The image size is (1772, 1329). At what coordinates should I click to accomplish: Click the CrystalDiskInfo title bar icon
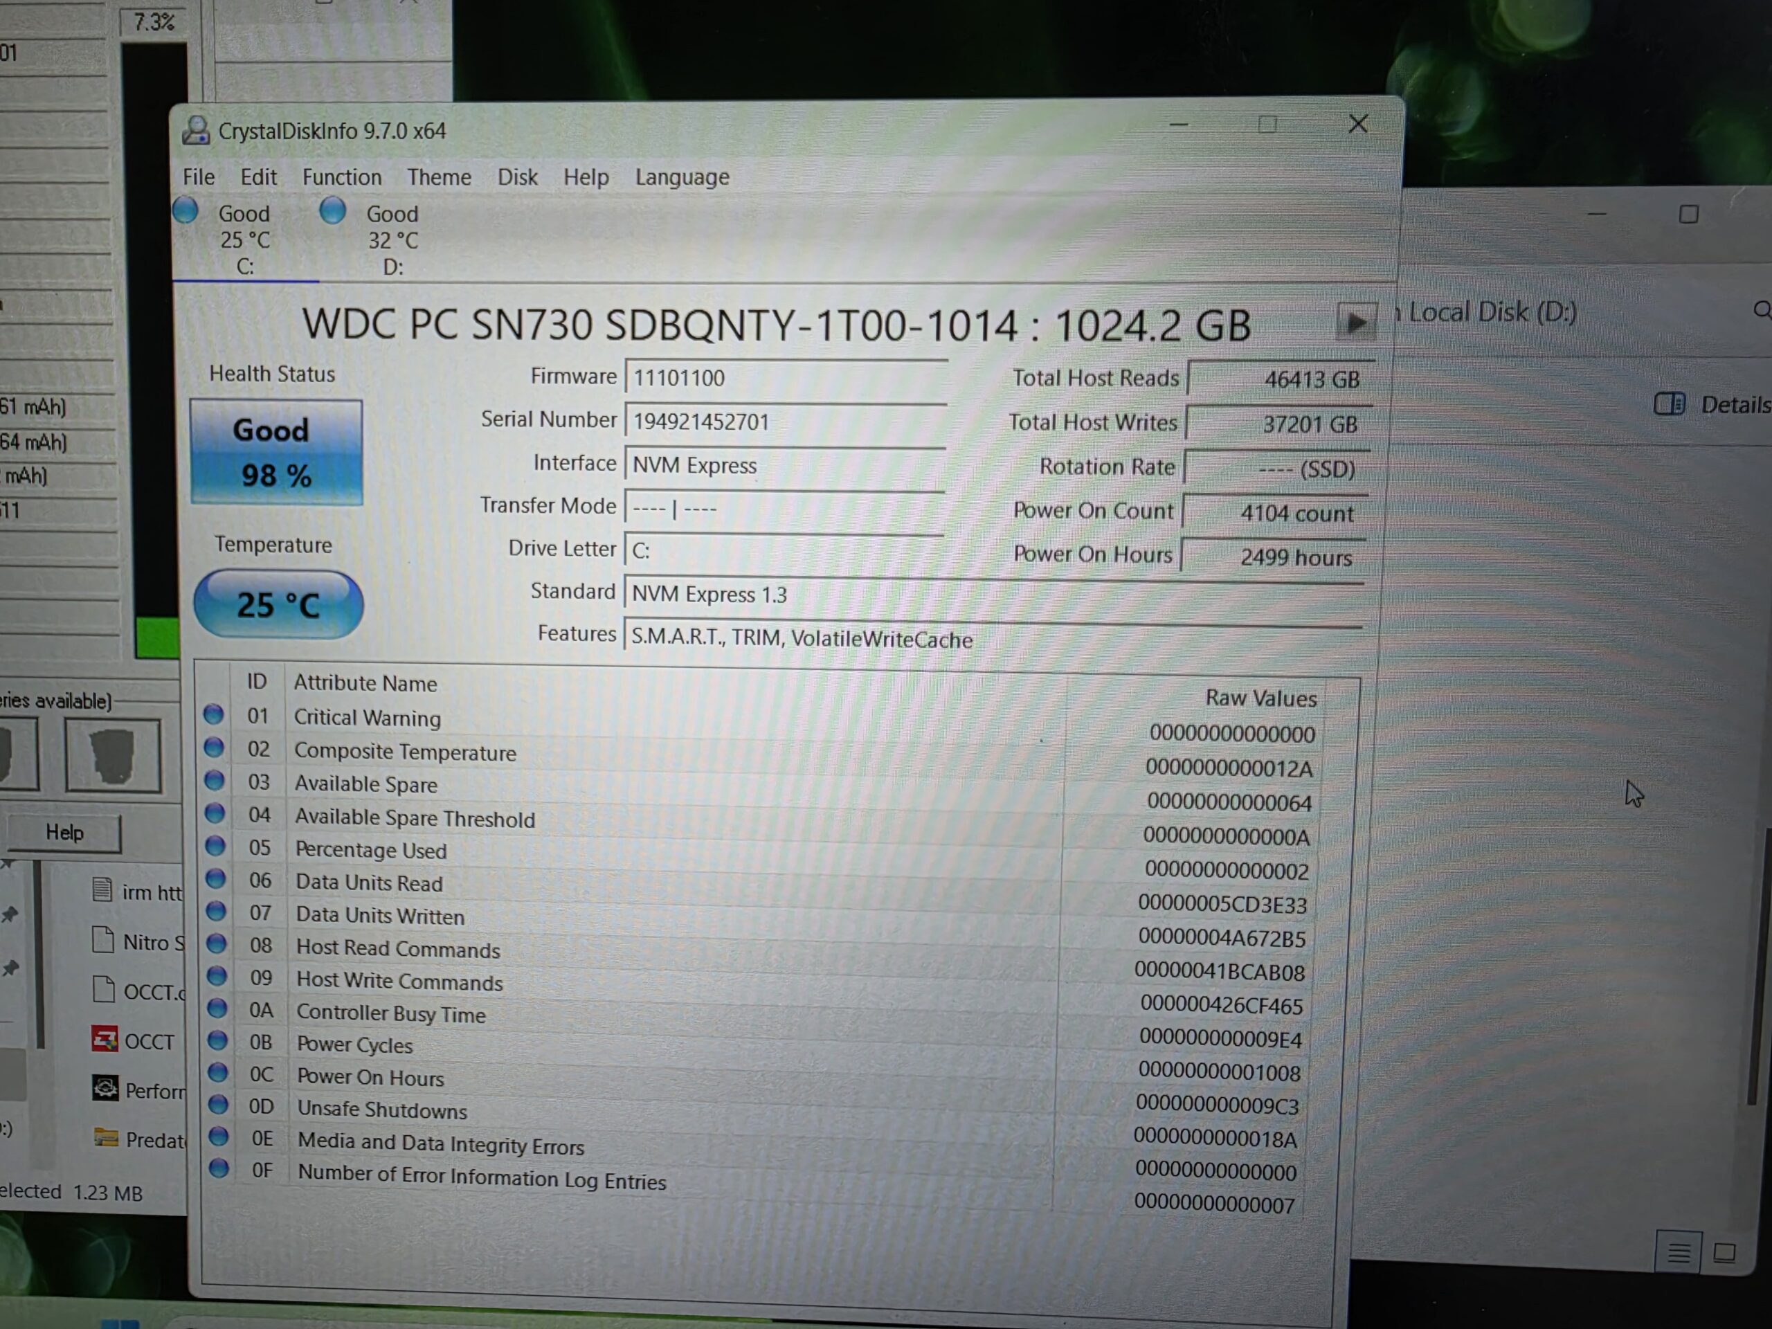pyautogui.click(x=195, y=129)
